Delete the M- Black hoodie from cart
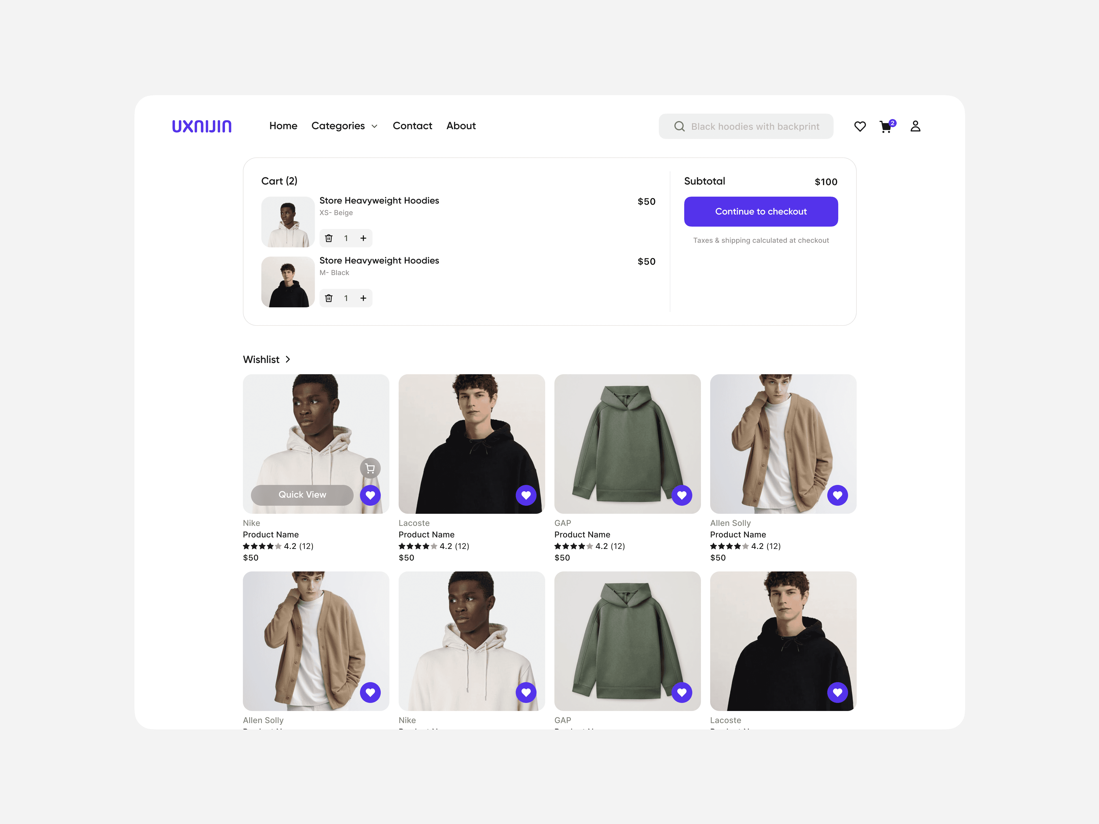The height and width of the screenshot is (824, 1099). click(329, 298)
